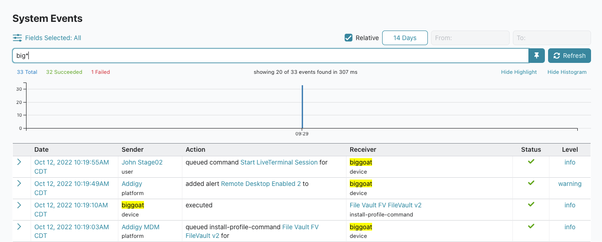The width and height of the screenshot is (602, 242).
Task: Open Start LiveTerminal Session link
Action: 279,162
